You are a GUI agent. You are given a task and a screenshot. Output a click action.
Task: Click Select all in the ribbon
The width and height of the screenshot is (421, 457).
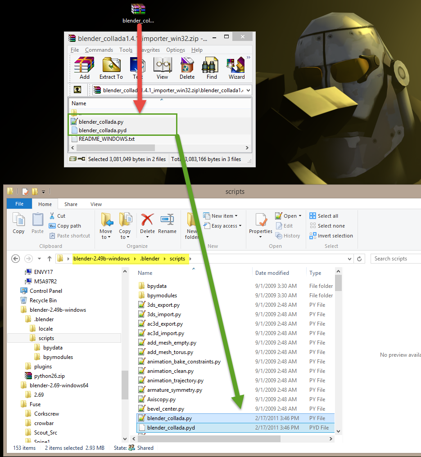coord(324,216)
